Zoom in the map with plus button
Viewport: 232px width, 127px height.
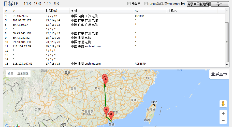[223, 114]
